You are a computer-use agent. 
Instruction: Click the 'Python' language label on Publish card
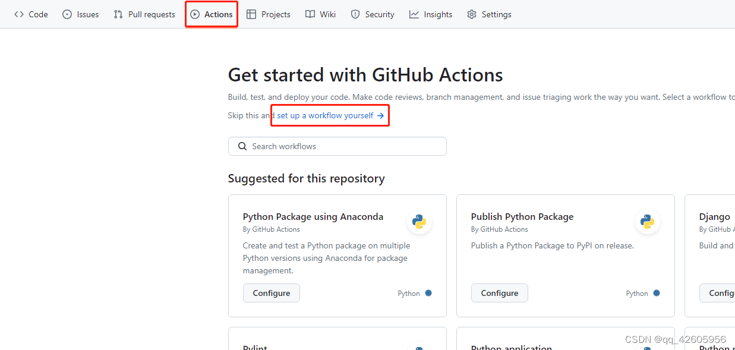[x=637, y=294]
